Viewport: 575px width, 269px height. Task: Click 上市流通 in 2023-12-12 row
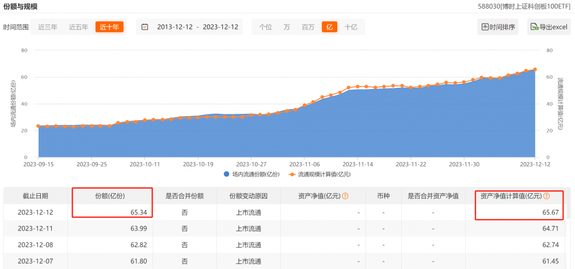(248, 212)
